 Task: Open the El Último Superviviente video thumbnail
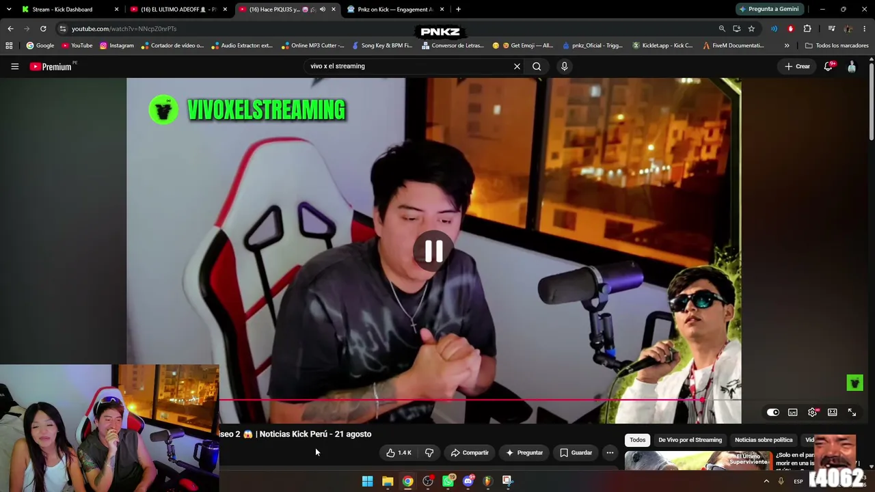point(697,461)
